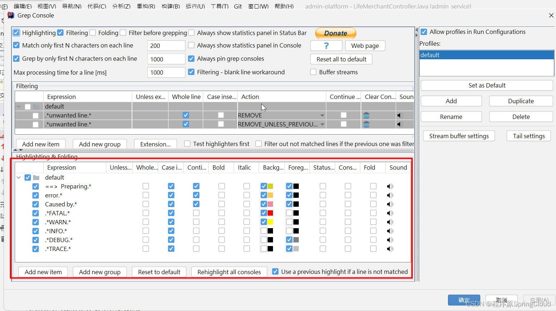Click red background swatch for .*FATAL.*
Viewport: 556px width, 311px height.
point(270,213)
